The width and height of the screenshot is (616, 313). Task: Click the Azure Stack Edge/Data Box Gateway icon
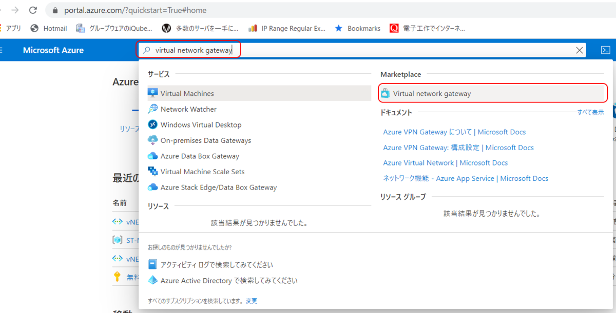(153, 187)
